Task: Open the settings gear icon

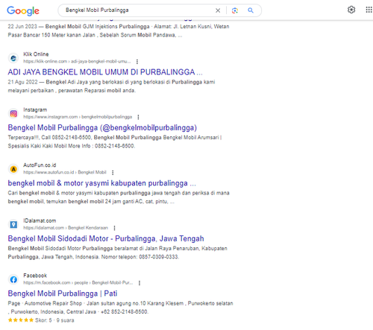Action: point(351,10)
